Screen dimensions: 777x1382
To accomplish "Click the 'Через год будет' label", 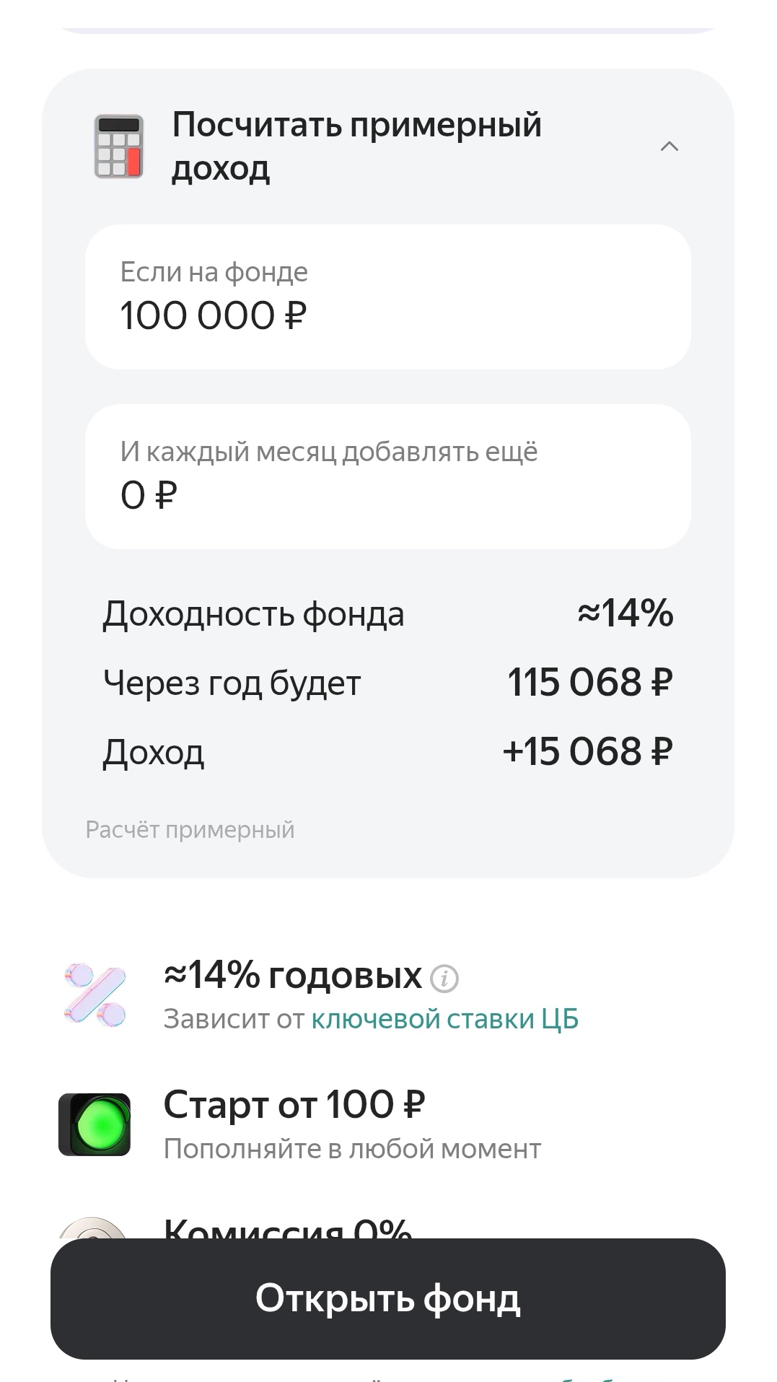I will click(x=232, y=683).
